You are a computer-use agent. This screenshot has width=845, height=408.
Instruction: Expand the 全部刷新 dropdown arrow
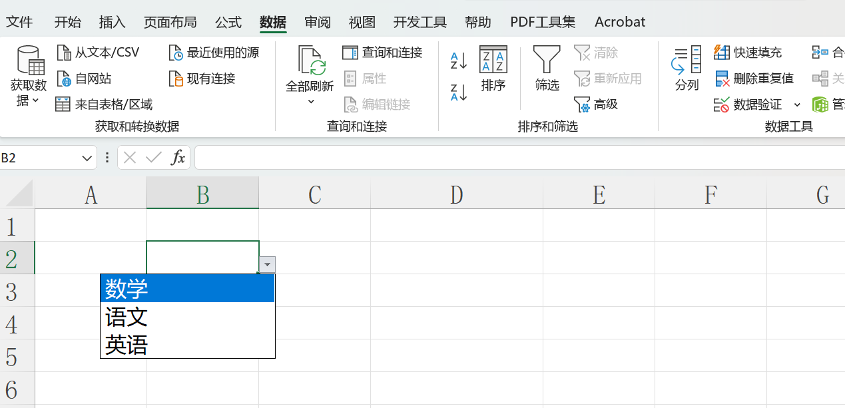[x=310, y=102]
